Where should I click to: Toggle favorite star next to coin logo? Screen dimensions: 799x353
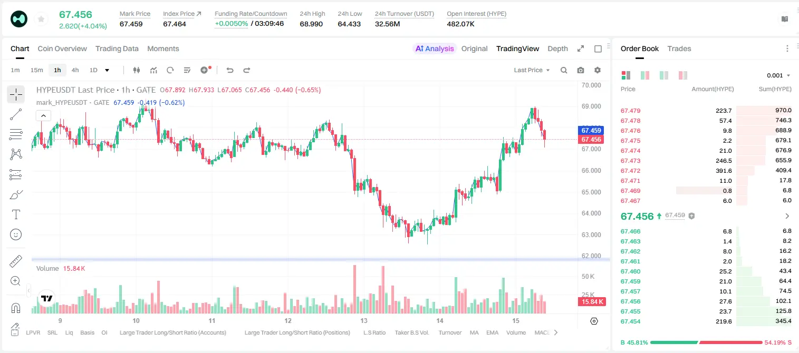tap(41, 19)
